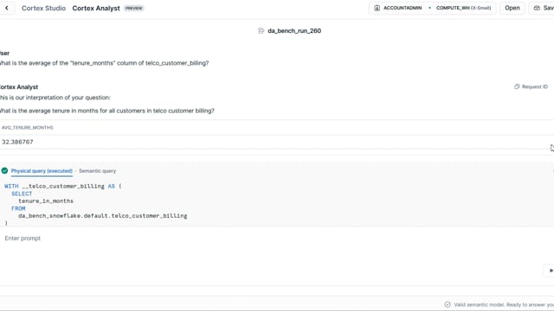Click the Open button

click(512, 8)
